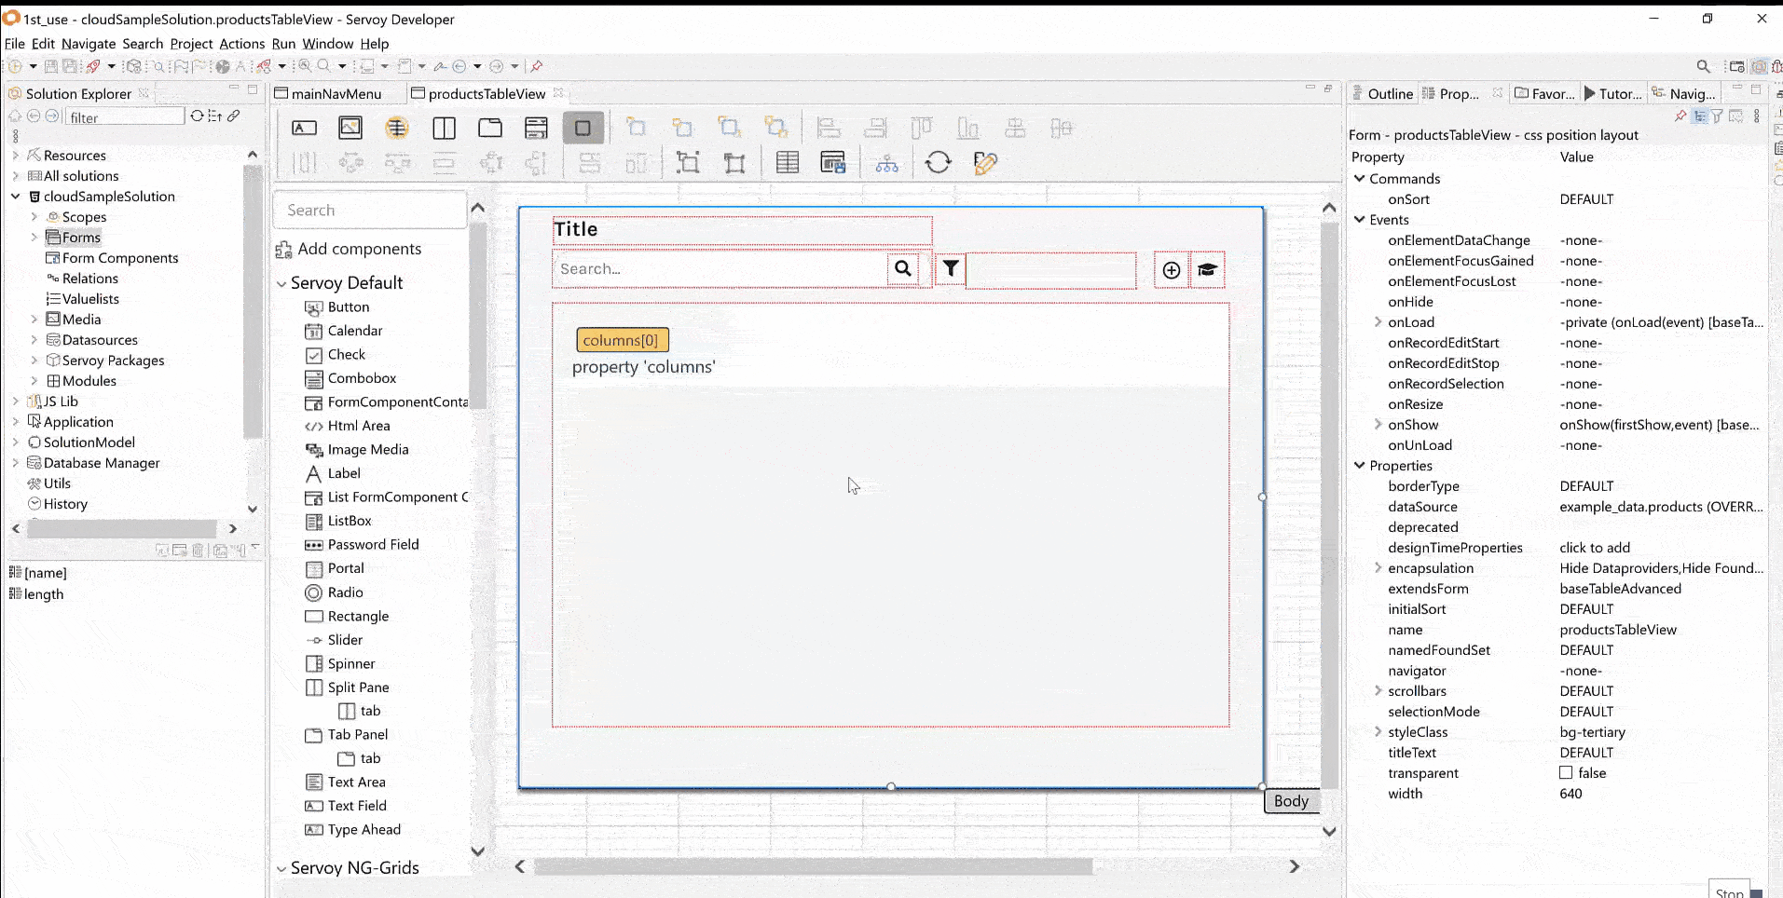The width and height of the screenshot is (1783, 898).
Task: Click the pencil edit icon in editor toolbar
Action: (x=984, y=163)
